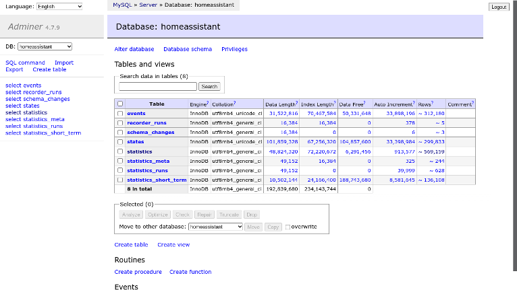Click select statistics_short_term in the sidebar
517x290 pixels.
(x=43, y=133)
